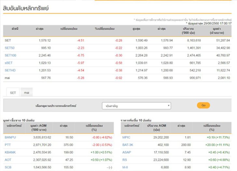
Task: Open AOT stock link
Action: click(x=8, y=160)
